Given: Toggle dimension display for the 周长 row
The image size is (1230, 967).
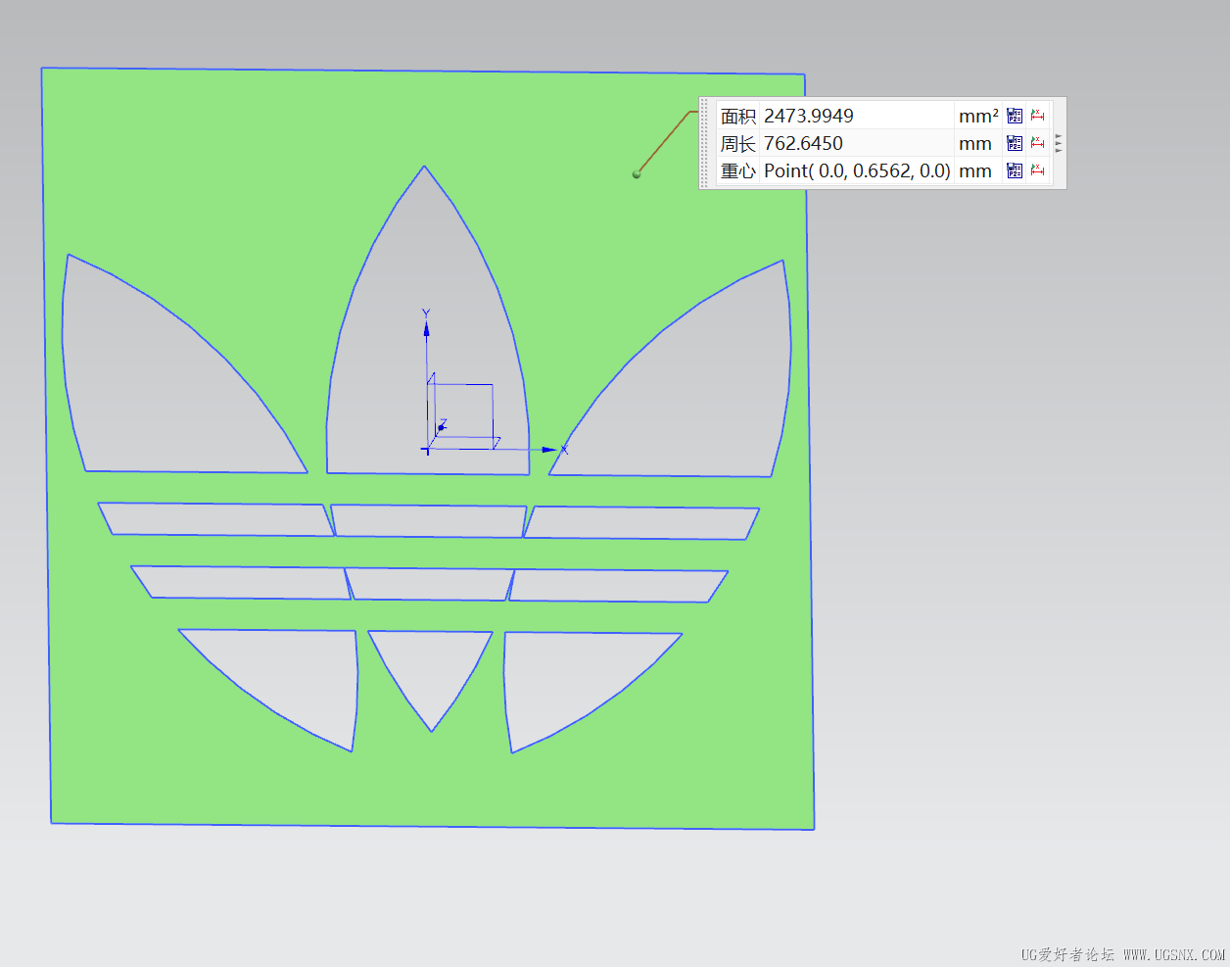Looking at the screenshot, I should 1037,142.
